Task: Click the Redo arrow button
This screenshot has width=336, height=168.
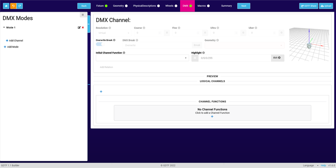Action: pos(20,6)
